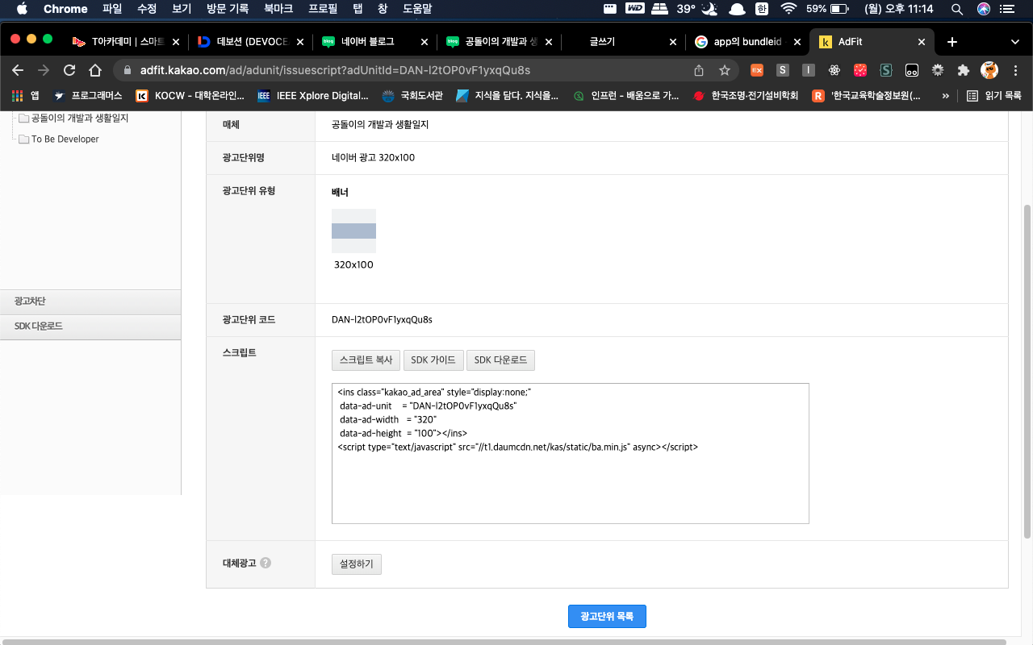The width and height of the screenshot is (1033, 645).
Task: Click 스크립트 복사 button
Action: pyautogui.click(x=366, y=360)
